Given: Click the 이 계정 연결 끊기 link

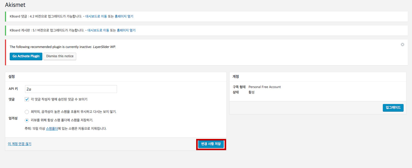Looking at the screenshot, I should tap(19, 144).
